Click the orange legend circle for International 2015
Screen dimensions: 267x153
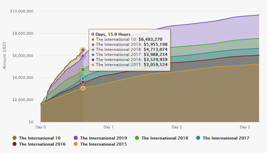tap(76, 144)
